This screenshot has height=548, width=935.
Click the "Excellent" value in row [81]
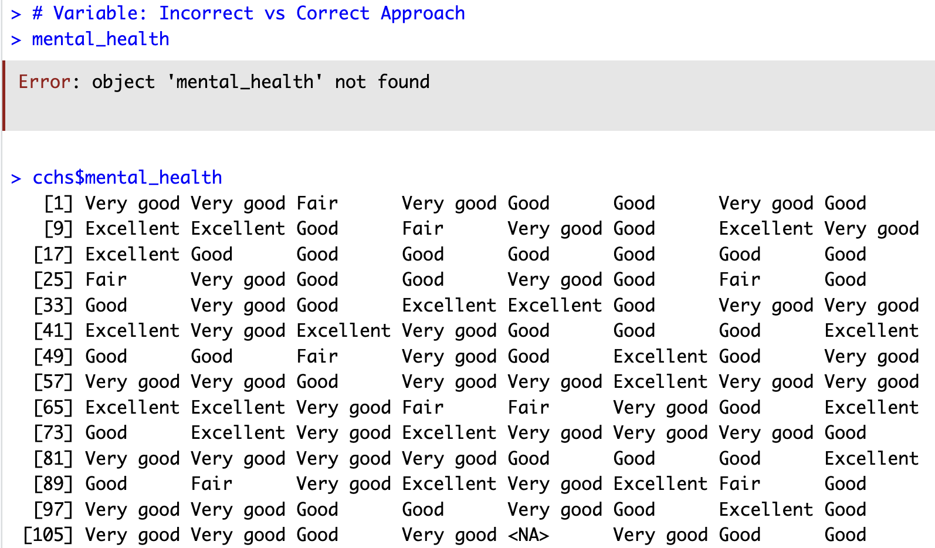[x=872, y=459]
